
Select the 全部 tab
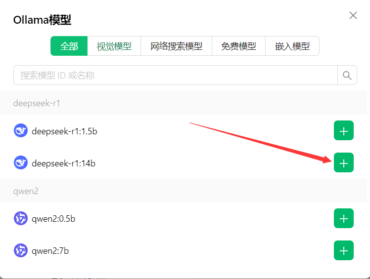click(x=69, y=46)
